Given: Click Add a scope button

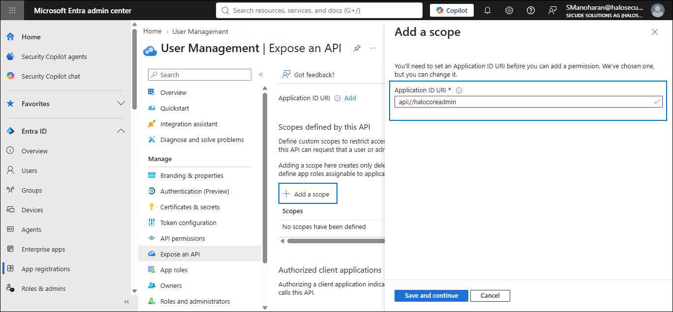Looking at the screenshot, I should [308, 194].
